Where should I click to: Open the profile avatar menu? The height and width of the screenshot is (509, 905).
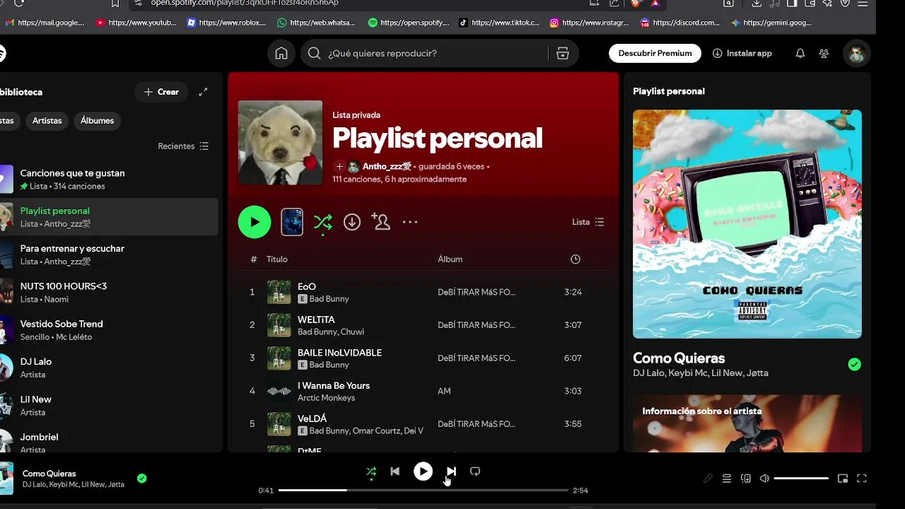[x=857, y=54]
